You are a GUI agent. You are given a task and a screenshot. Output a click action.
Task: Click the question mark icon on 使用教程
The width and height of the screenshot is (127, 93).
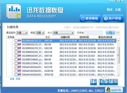point(83,18)
